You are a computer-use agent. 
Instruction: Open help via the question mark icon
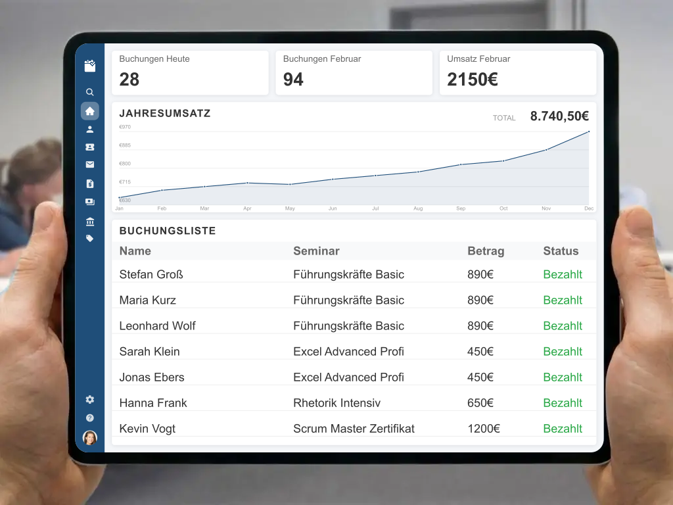(x=90, y=418)
